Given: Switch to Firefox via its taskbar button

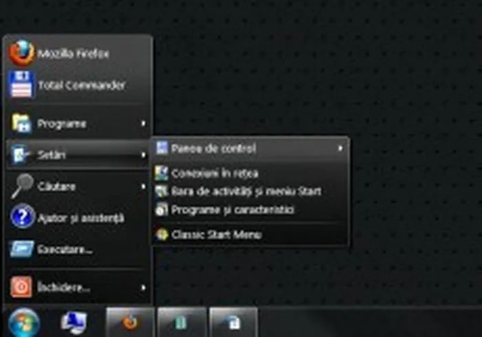Looking at the screenshot, I should coord(129,322).
